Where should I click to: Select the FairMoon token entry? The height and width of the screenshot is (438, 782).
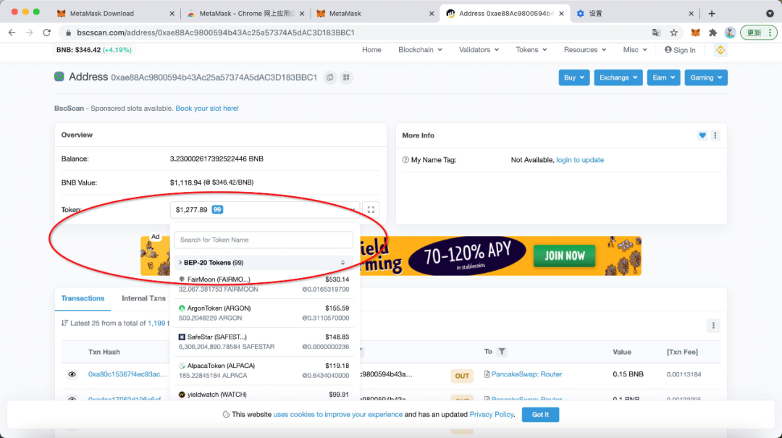click(x=264, y=285)
